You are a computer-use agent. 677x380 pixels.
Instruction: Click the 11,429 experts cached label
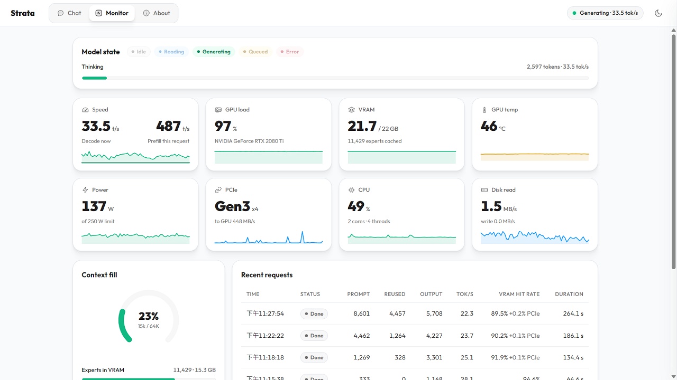pyautogui.click(x=374, y=141)
